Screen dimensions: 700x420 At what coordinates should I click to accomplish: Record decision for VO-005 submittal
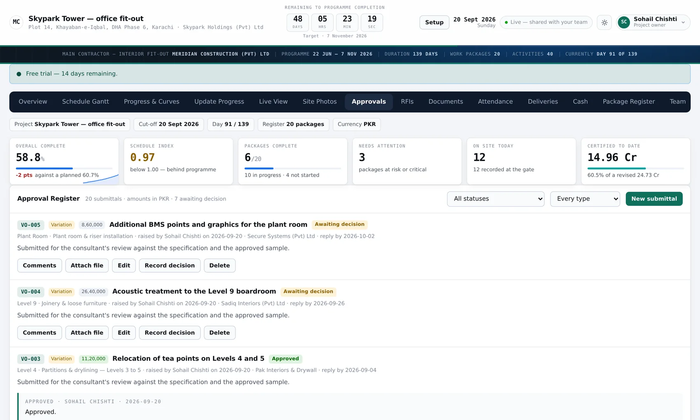pos(170,266)
